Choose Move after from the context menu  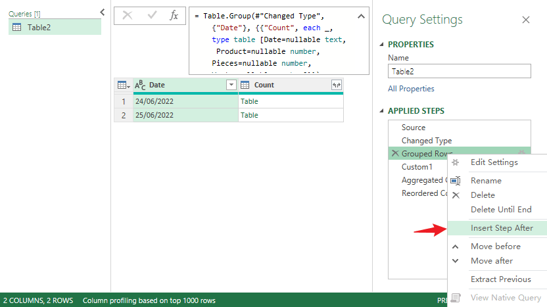tap(492, 260)
